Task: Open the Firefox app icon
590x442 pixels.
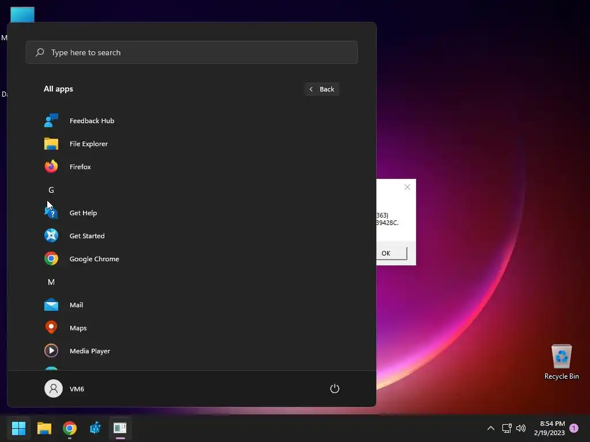Action: tap(51, 166)
